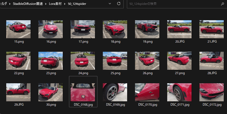Click the 50_124spider breadcrumb segment
Viewport: 227px width, 114px height.
pos(77,4)
